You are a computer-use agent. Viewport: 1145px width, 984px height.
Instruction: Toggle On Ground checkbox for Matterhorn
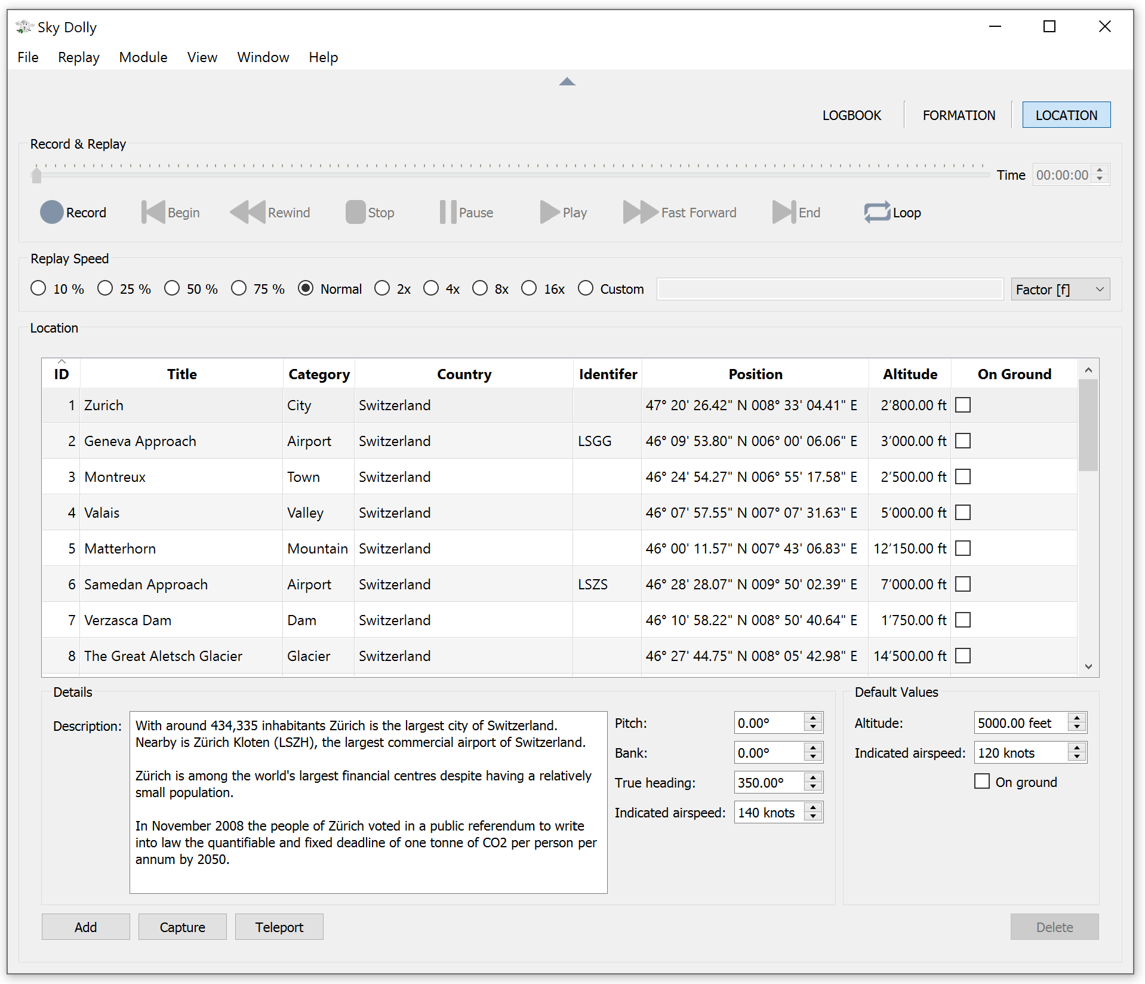pyautogui.click(x=963, y=548)
